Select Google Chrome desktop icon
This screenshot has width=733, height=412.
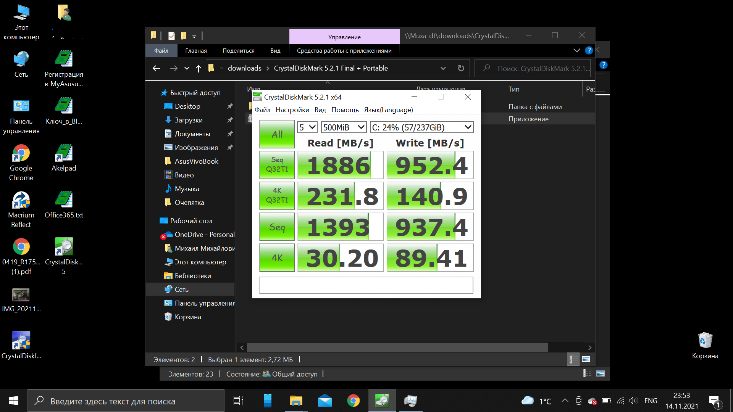coord(21,163)
